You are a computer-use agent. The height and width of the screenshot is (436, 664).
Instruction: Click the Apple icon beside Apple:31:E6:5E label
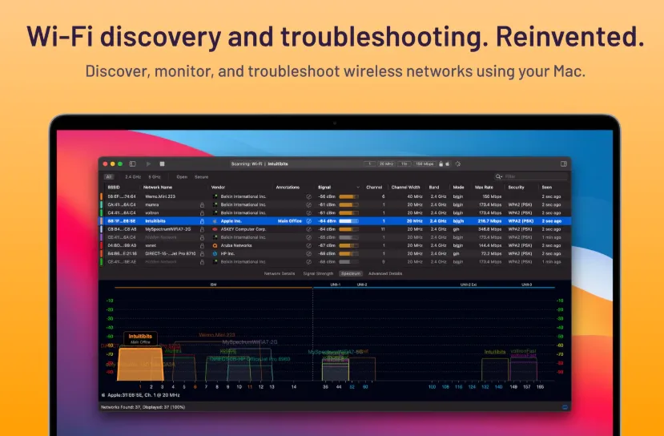pos(103,395)
